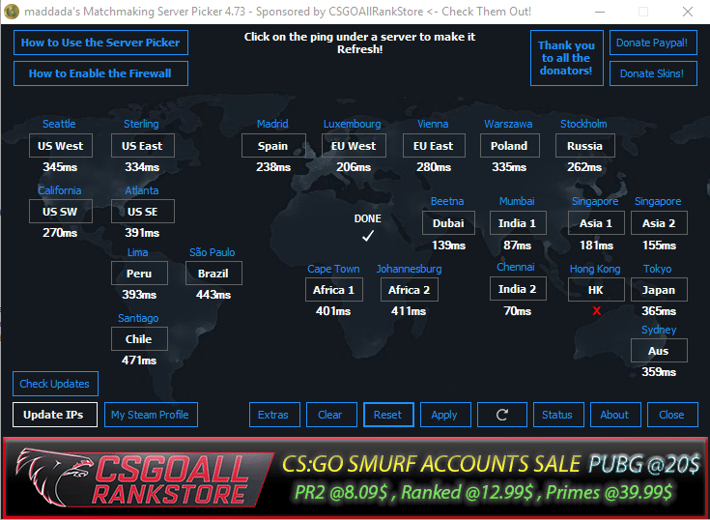This screenshot has height=520, width=710.
Task: Refresh the 206ms ping under EU West
Action: coord(354,167)
